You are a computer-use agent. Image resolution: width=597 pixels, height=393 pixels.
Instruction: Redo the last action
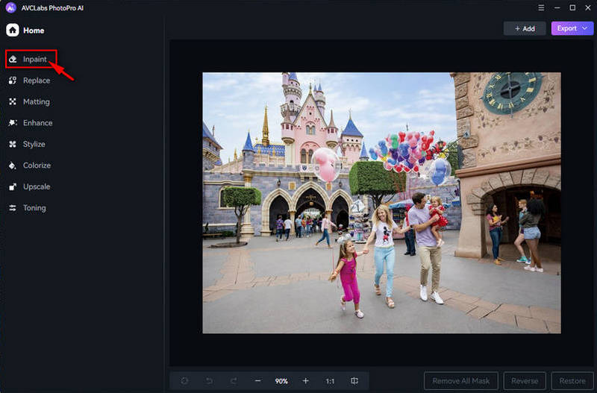(234, 381)
